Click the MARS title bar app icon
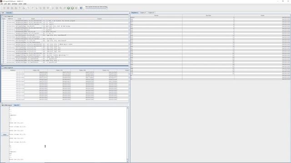Screen dimensions: 291x163 pos(1,1)
